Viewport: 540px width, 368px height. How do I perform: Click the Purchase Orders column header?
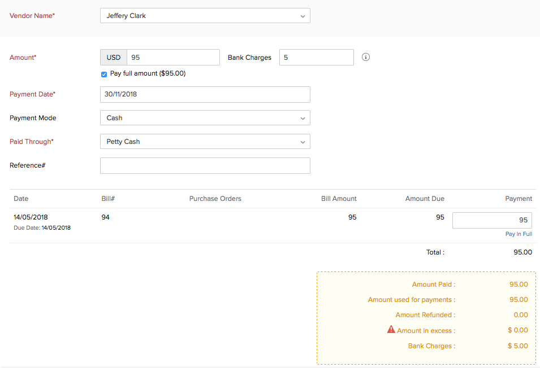[x=215, y=199]
